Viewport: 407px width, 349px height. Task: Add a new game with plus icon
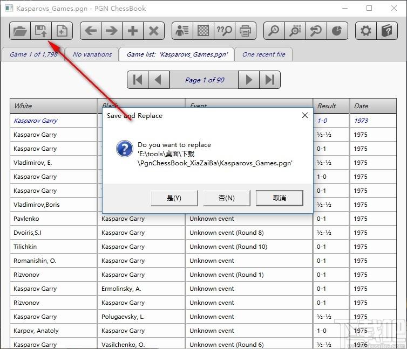[133, 31]
